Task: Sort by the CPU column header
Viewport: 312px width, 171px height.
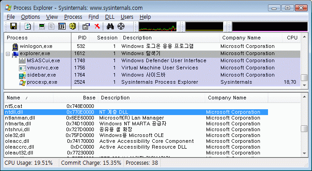Action: [291, 38]
